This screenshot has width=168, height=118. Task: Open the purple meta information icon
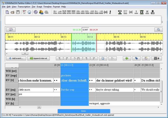(x=36, y=12)
